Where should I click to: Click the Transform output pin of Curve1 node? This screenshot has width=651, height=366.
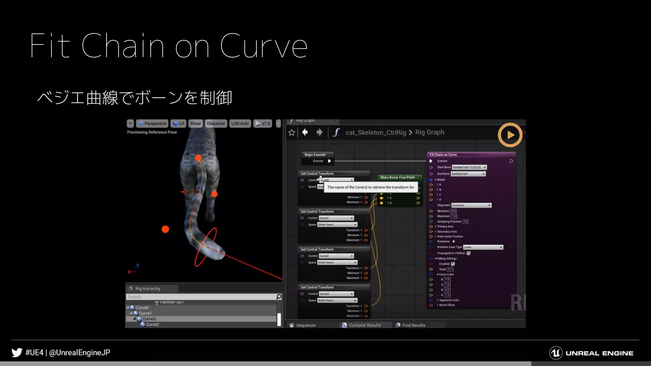pos(366,230)
